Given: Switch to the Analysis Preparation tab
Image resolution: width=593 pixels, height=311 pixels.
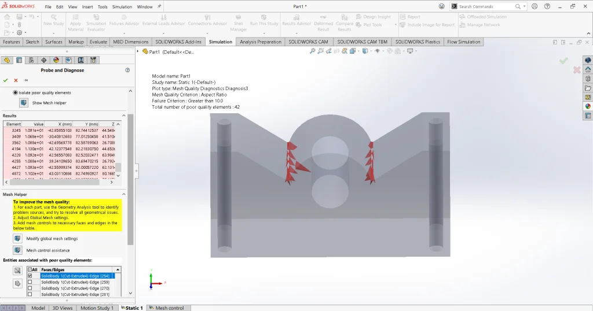Looking at the screenshot, I should click(261, 42).
